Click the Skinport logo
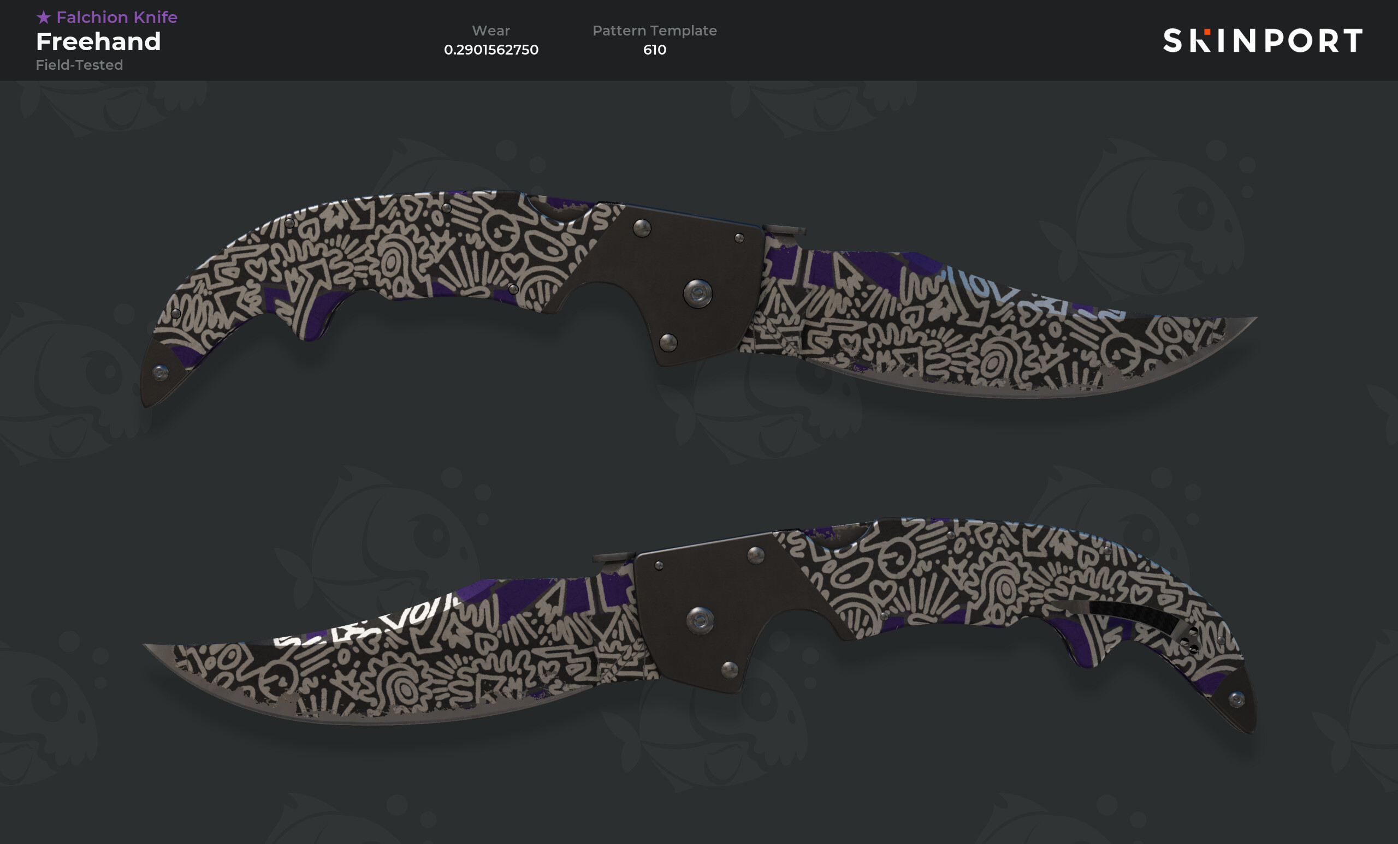 [x=1263, y=40]
